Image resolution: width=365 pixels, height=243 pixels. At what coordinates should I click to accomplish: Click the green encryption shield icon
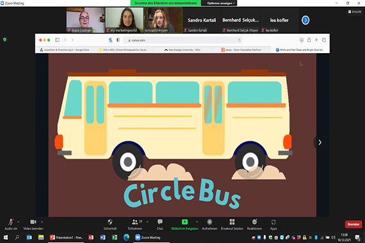point(4,40)
